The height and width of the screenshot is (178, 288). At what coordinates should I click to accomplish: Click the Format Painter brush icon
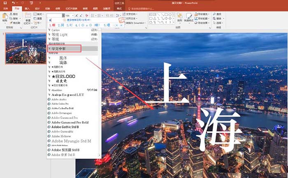pos(11,23)
